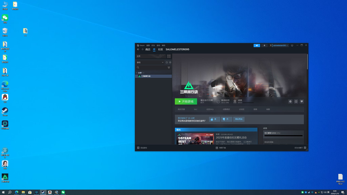Image resolution: width=347 pixels, height=195 pixels.
Task: Switch to the 库 tab
Action: click(x=154, y=50)
